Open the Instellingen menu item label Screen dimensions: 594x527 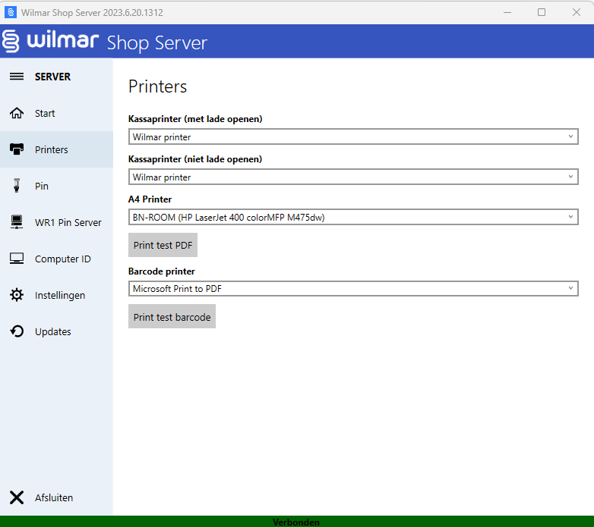[60, 295]
